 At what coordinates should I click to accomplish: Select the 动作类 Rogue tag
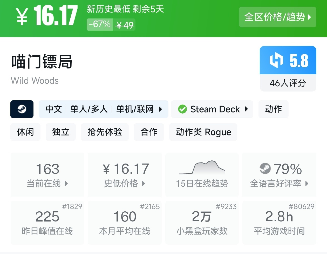click(203, 132)
